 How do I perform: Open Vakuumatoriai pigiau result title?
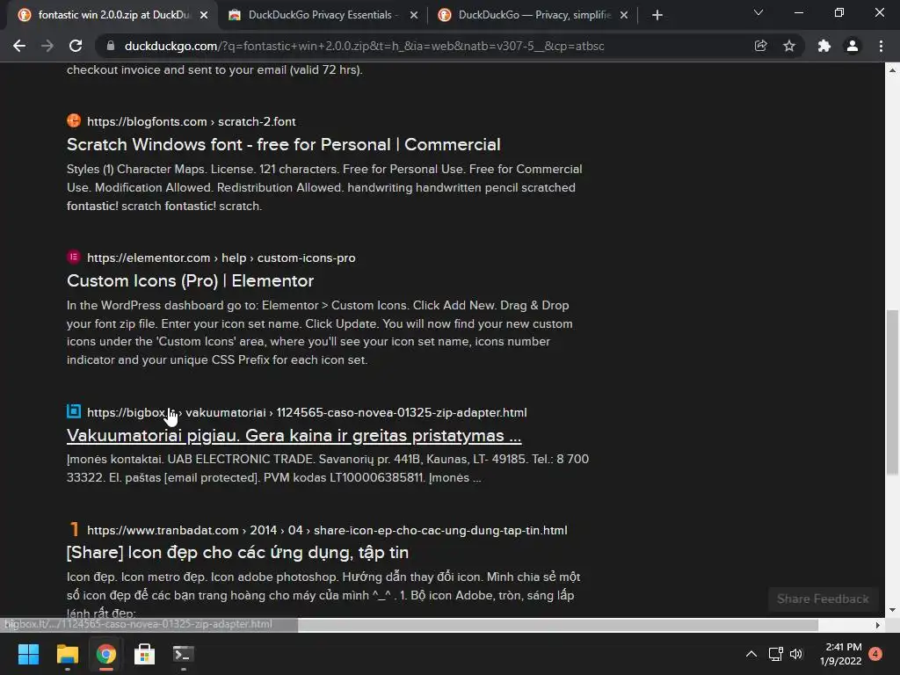[294, 436]
